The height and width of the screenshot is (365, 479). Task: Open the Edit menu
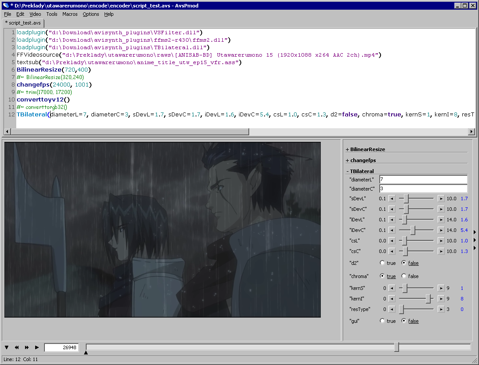click(x=20, y=14)
